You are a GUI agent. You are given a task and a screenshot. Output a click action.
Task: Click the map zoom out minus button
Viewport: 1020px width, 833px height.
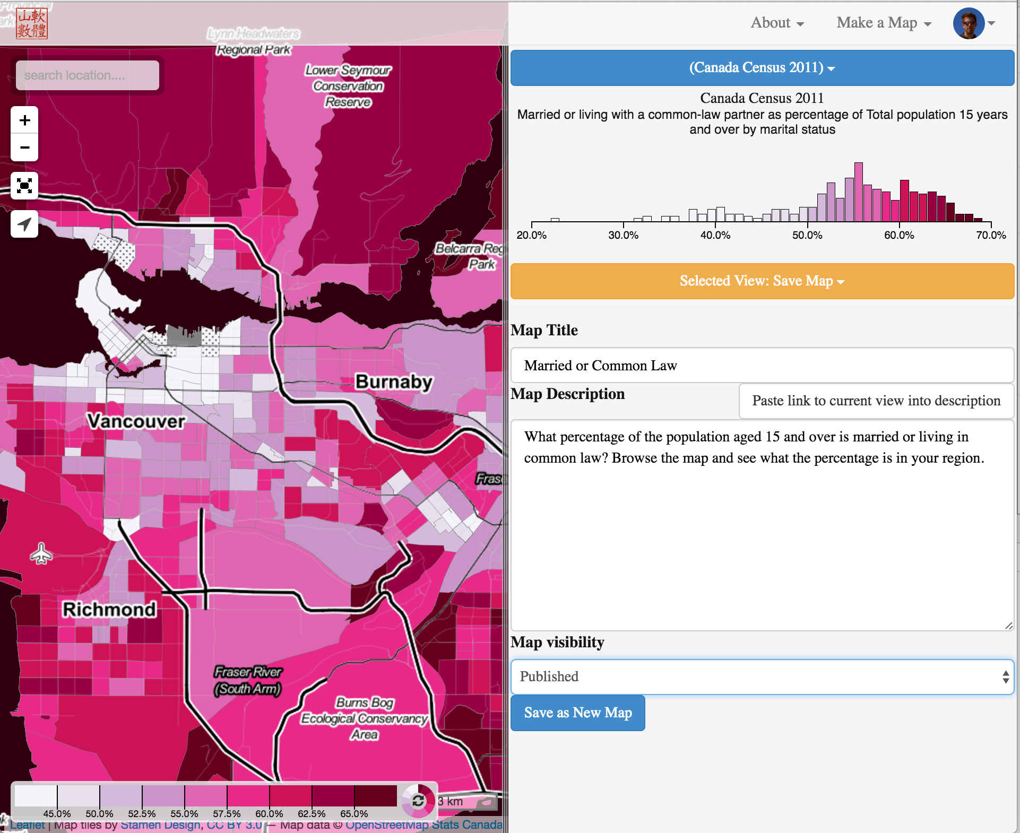(24, 147)
